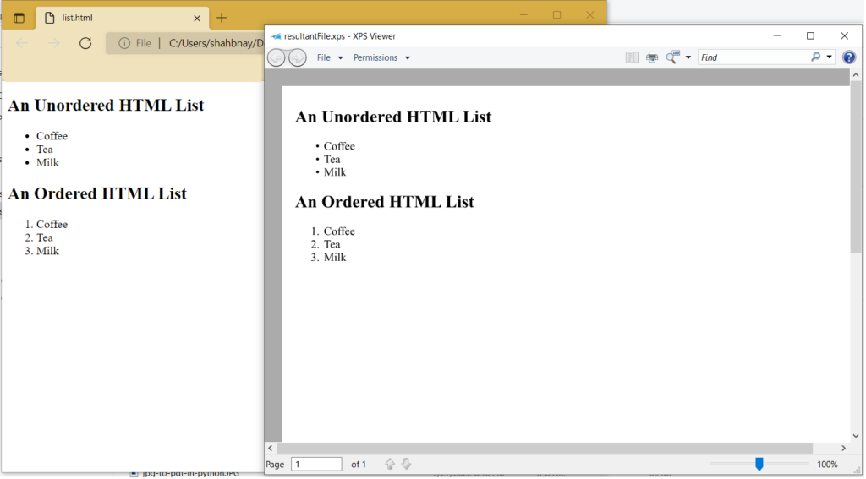Click the Print icon in XPS Viewer
This screenshot has width=866, height=479.
(652, 57)
